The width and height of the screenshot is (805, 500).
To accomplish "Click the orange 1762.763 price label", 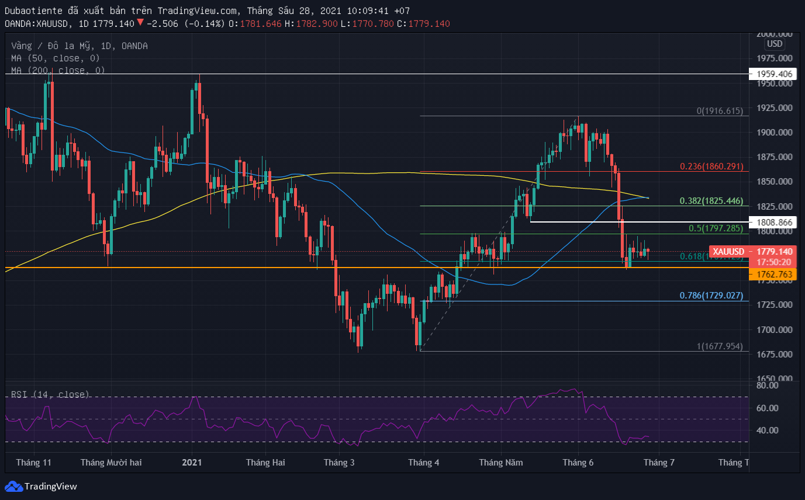I will [x=774, y=274].
